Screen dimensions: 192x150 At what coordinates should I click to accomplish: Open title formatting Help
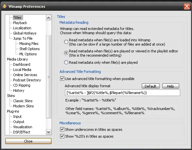[171, 86]
